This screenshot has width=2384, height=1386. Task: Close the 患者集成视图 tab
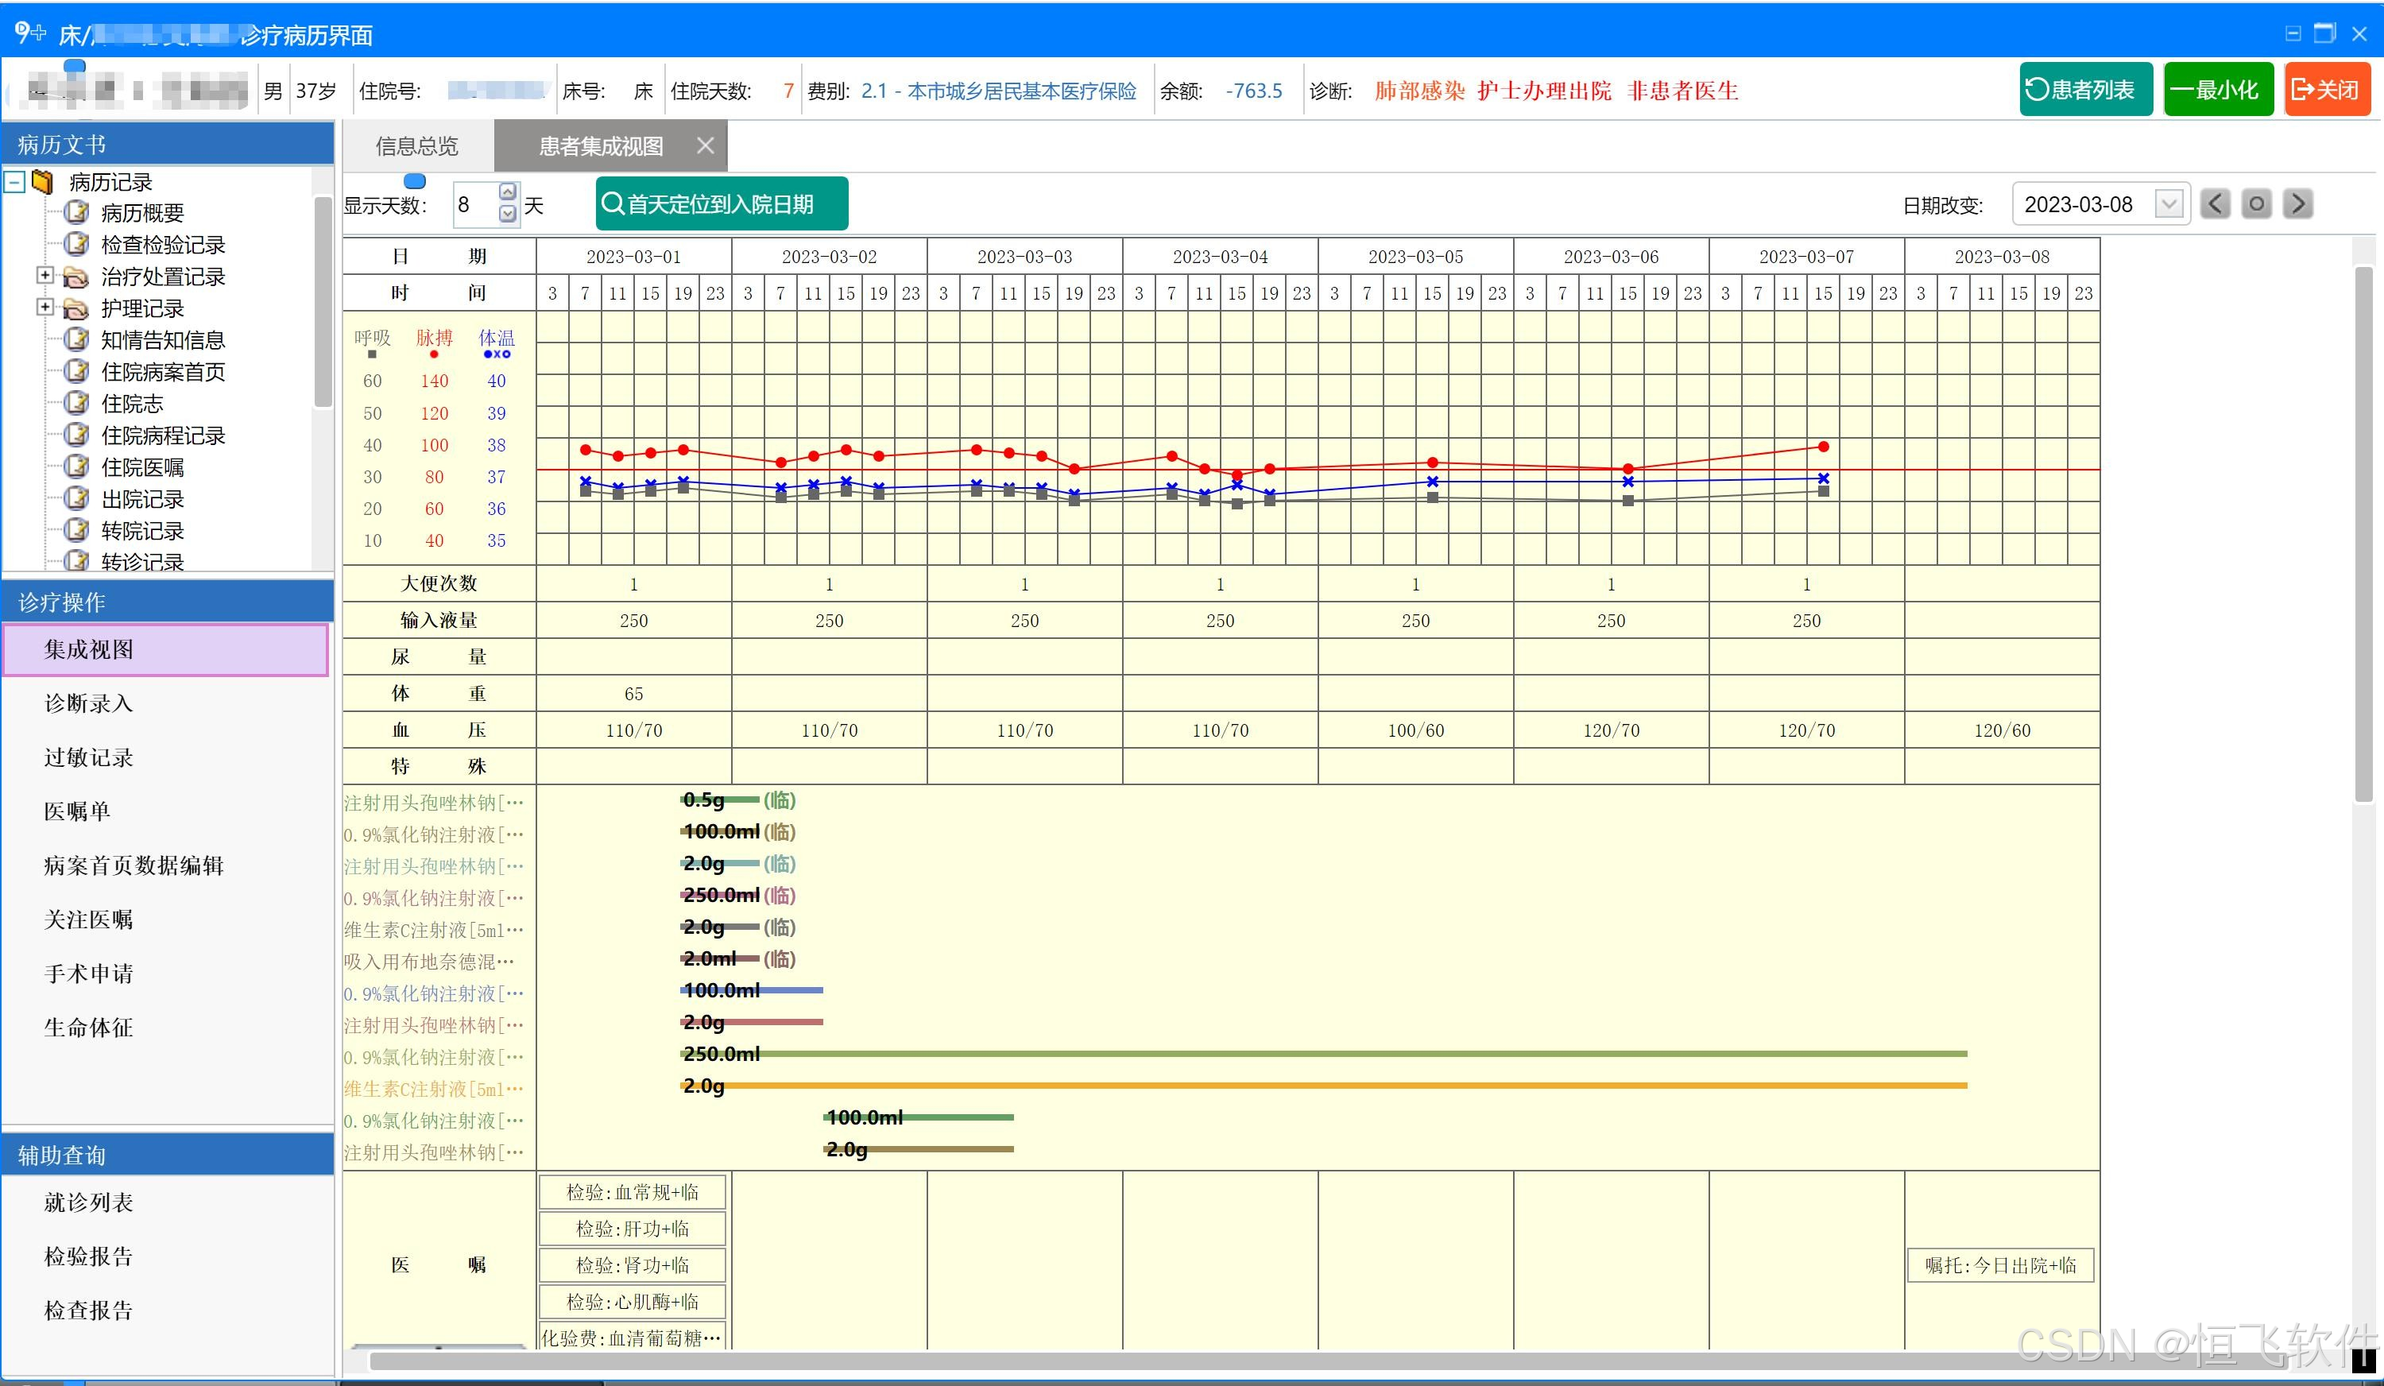click(x=705, y=145)
